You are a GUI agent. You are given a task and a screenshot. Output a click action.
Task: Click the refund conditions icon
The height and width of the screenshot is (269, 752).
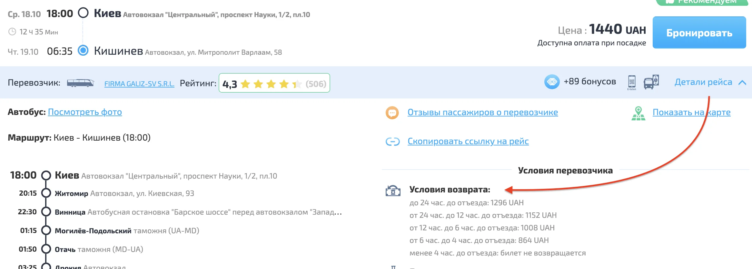tap(393, 190)
